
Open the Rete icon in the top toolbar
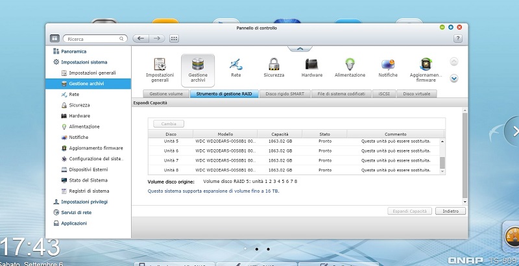(236, 65)
